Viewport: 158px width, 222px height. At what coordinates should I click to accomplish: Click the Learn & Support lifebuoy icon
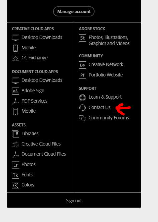83,97
